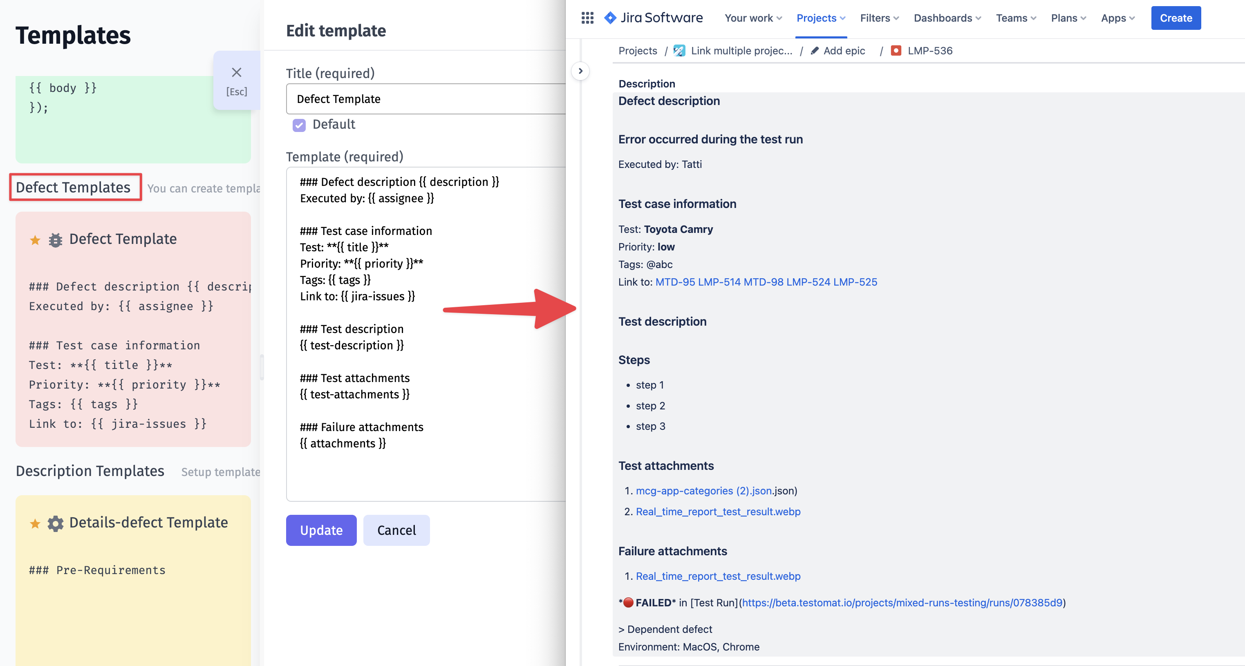Click the Update button
Screen dimensions: 1245x666
[321, 530]
